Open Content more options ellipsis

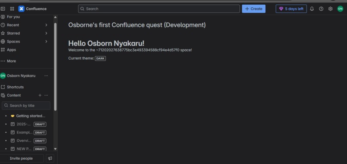(x=46, y=95)
